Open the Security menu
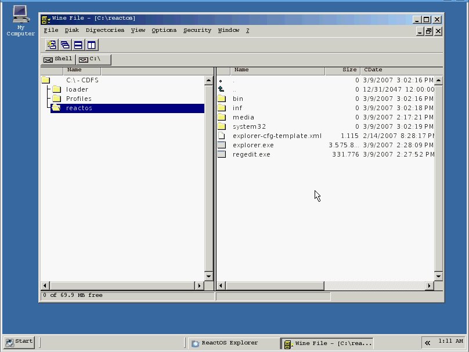The image size is (469, 352). [197, 30]
